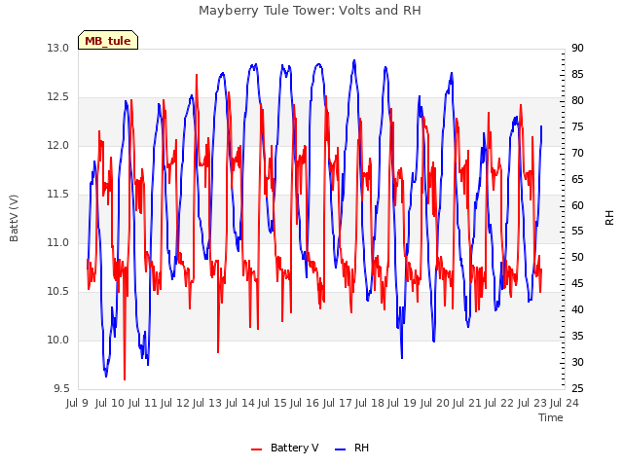Click the Time axis label

pyautogui.click(x=551, y=417)
